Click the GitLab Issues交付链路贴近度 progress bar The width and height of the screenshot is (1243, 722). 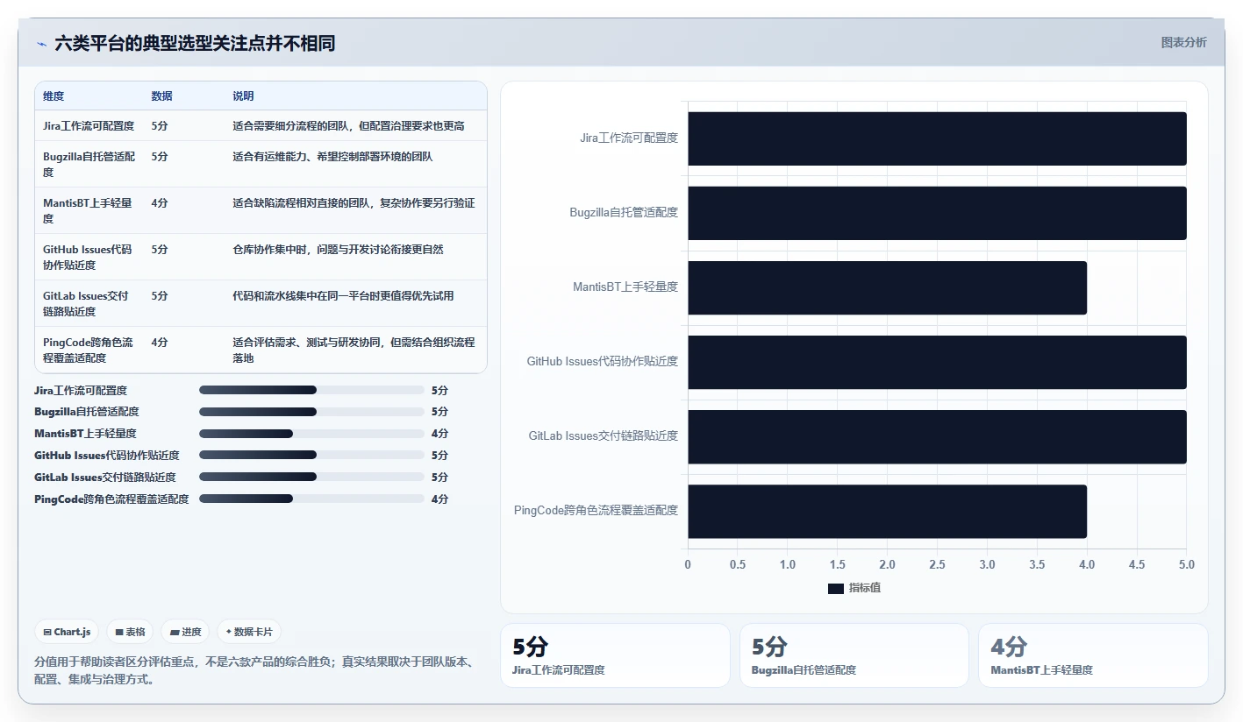click(311, 478)
